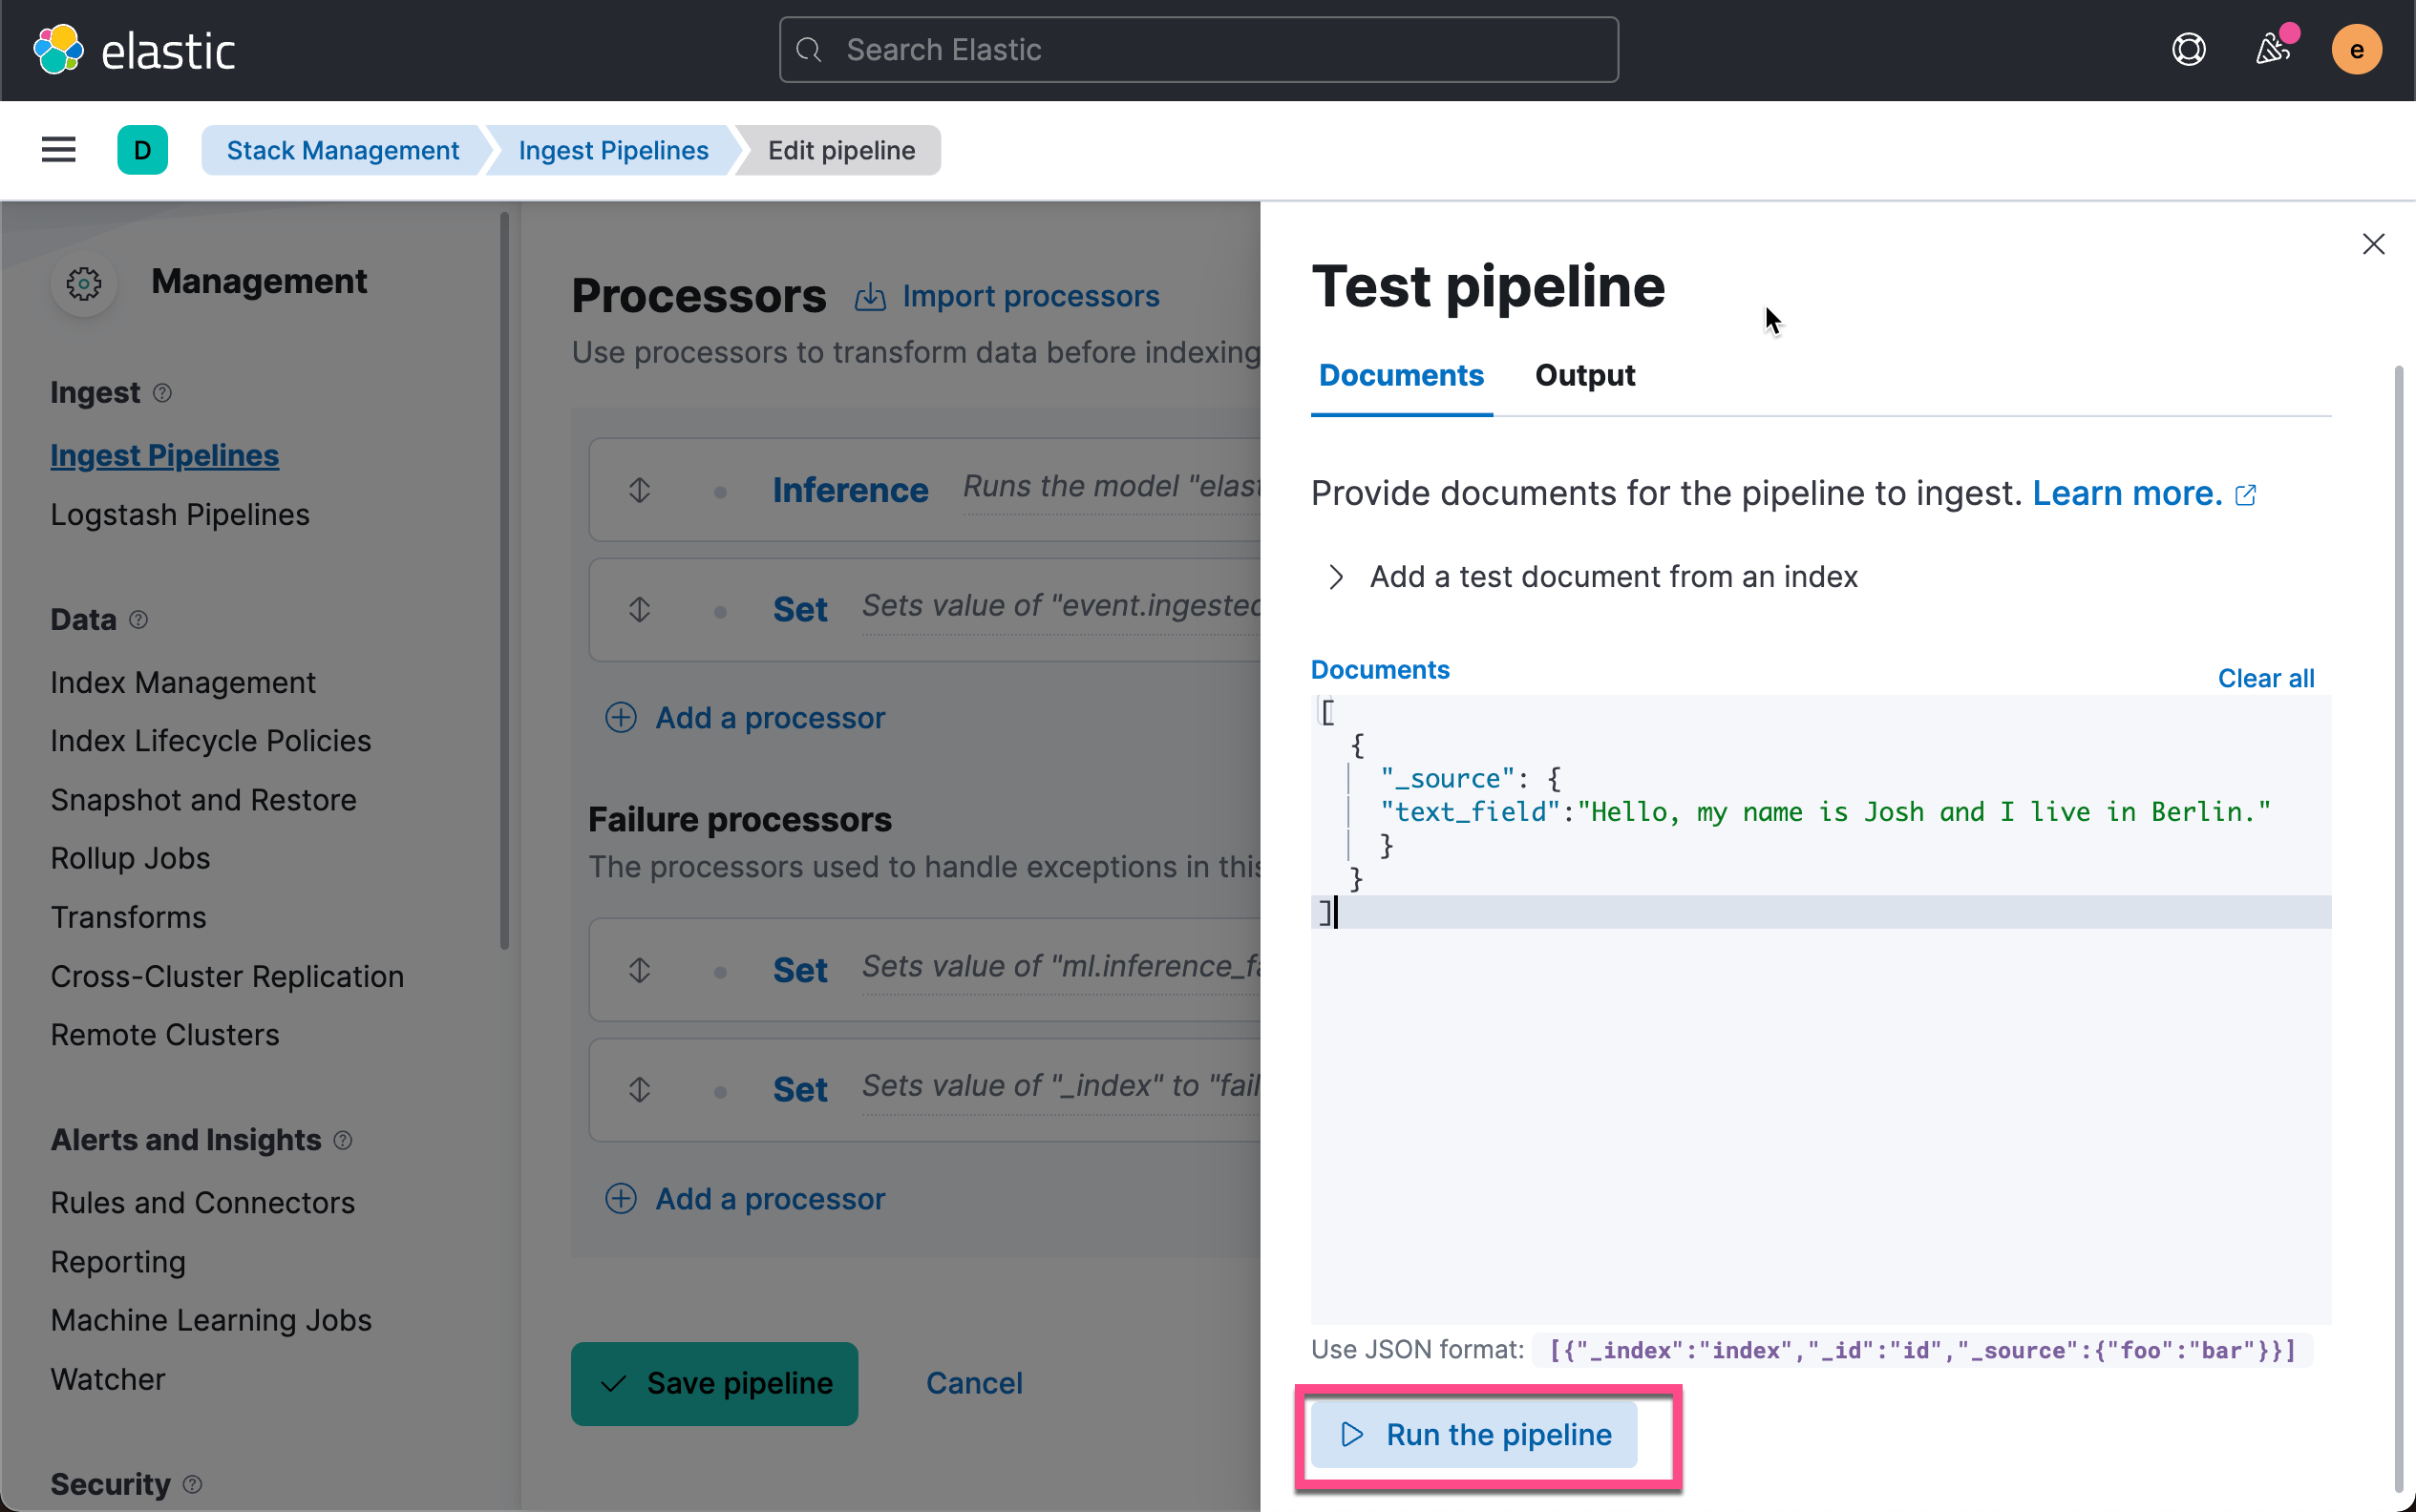Viewport: 2416px width, 1512px height.
Task: Click drag handle icon on Inference processor
Action: click(639, 490)
